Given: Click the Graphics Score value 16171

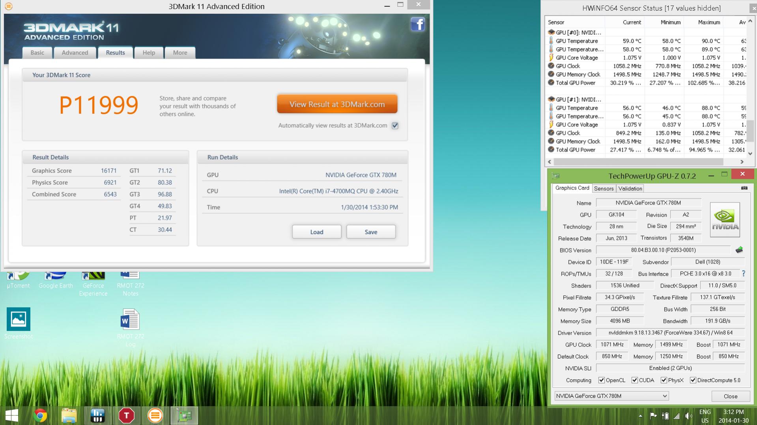Looking at the screenshot, I should (108, 171).
